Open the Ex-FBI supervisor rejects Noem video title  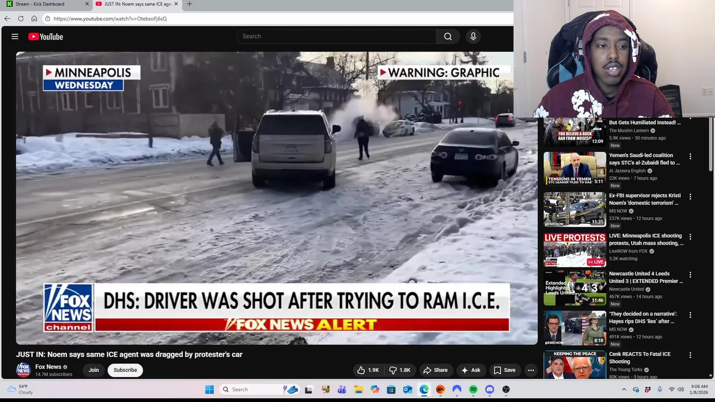point(645,199)
